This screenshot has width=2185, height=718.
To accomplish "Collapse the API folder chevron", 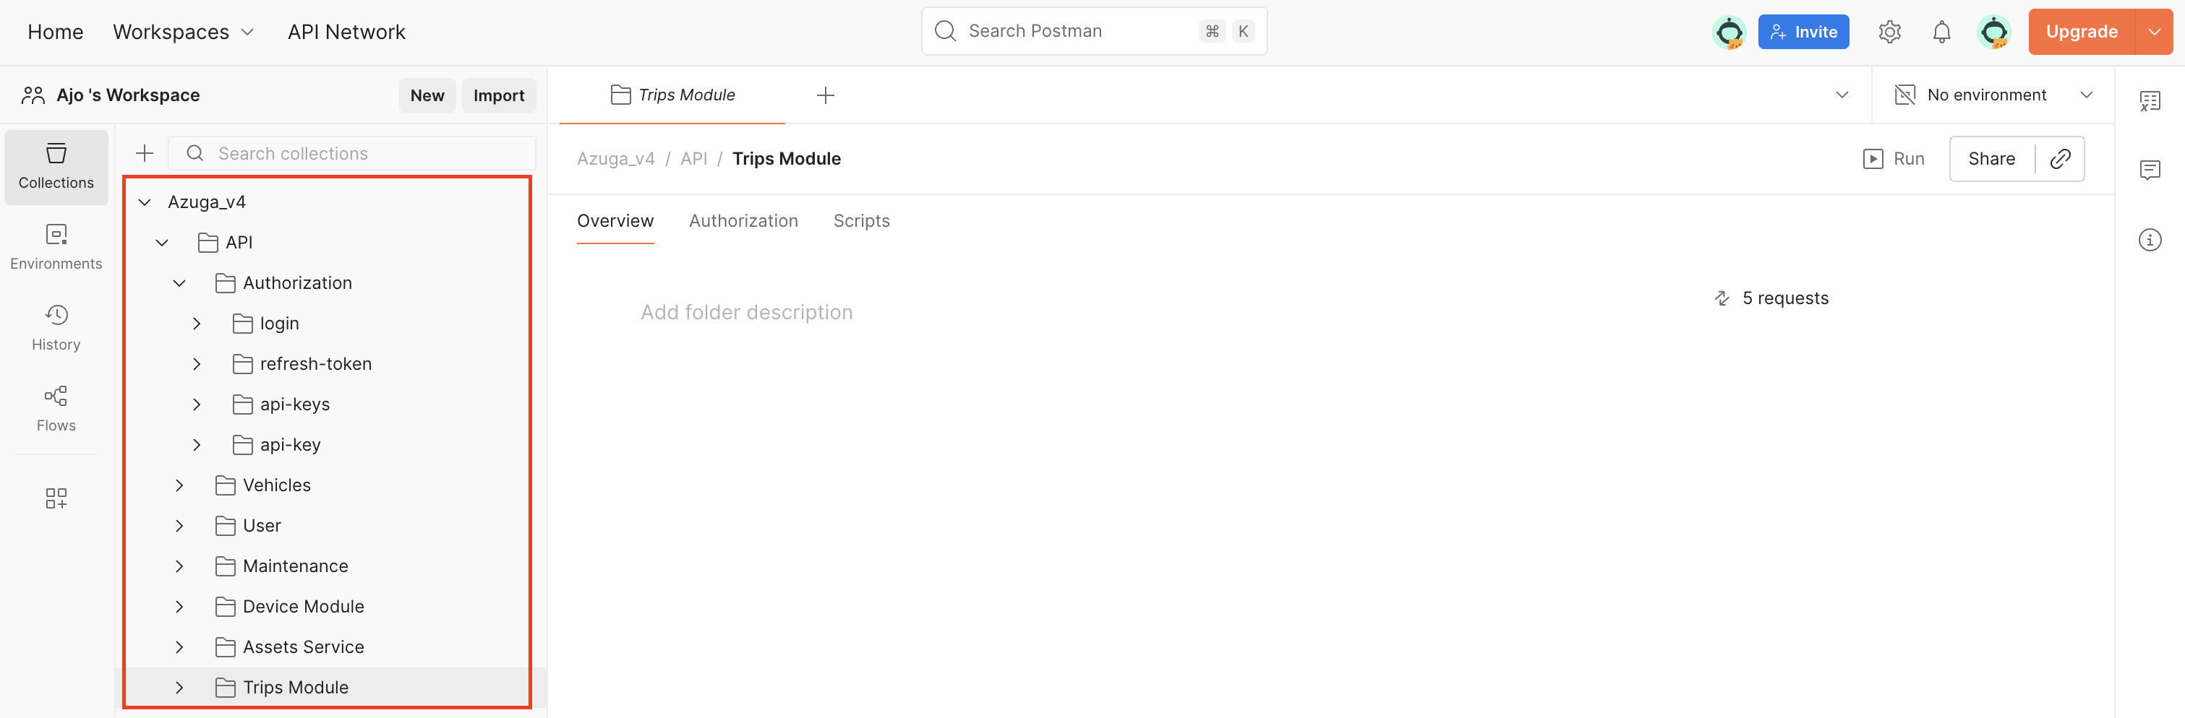I will pos(162,243).
